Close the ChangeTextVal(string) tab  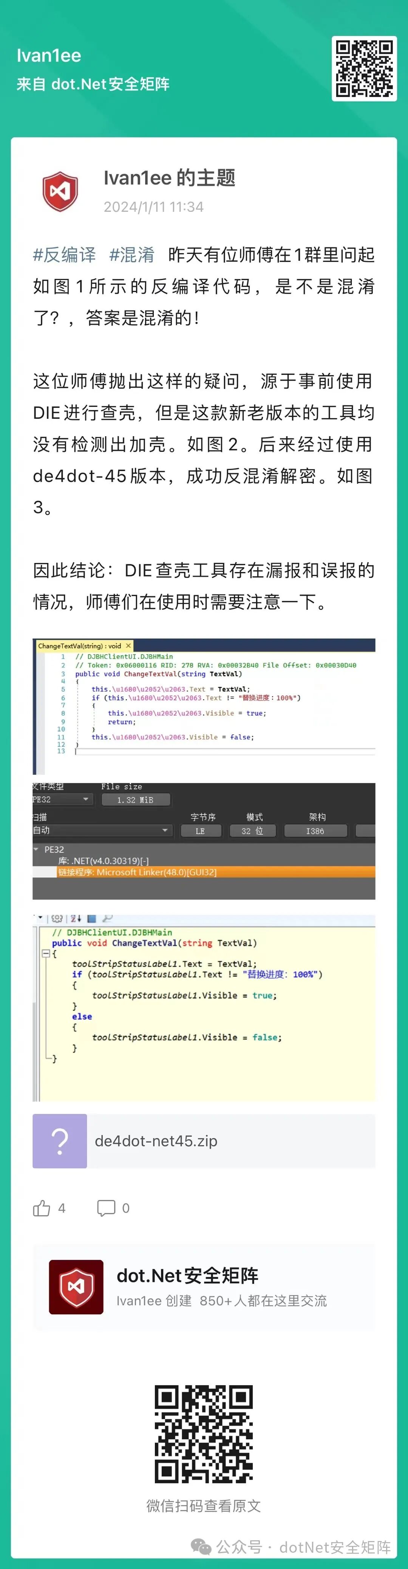(x=128, y=645)
